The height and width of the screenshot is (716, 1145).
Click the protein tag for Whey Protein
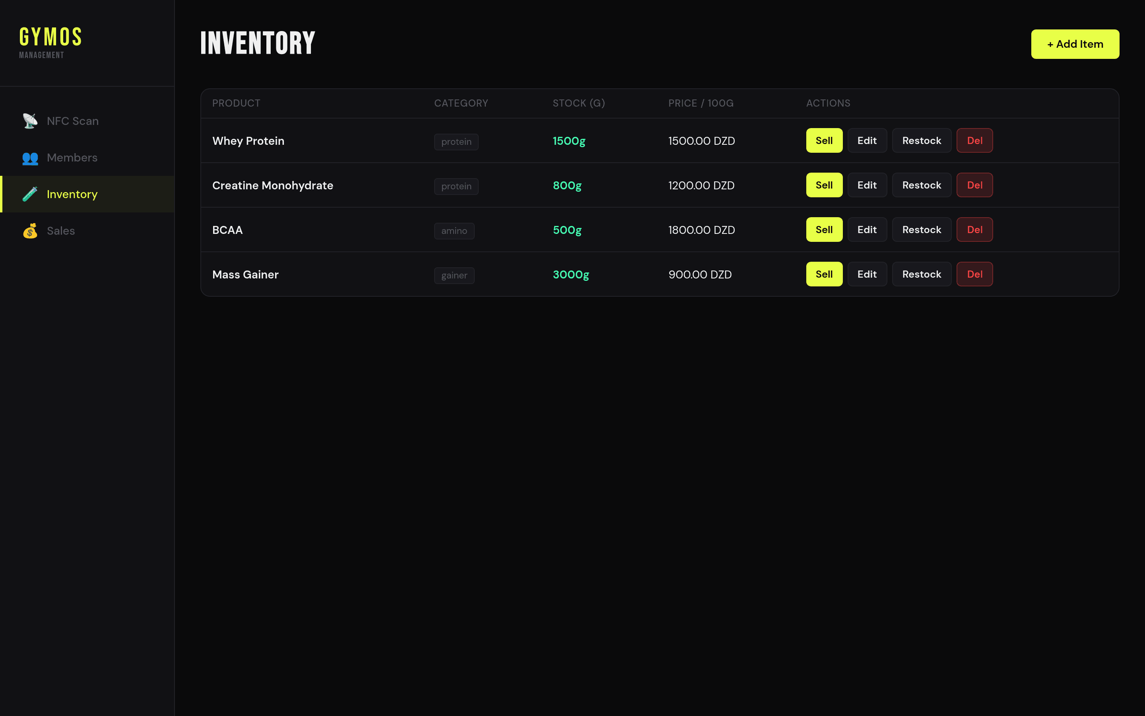click(x=456, y=142)
